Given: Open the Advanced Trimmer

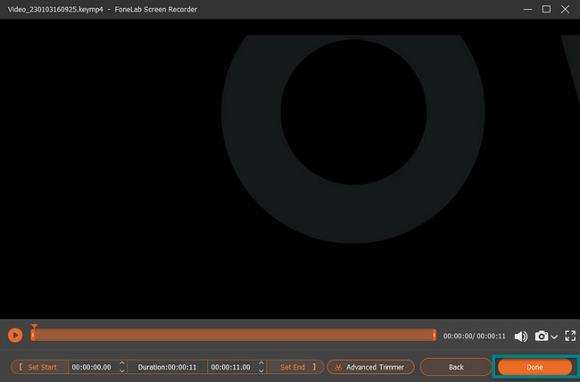Looking at the screenshot, I should [x=370, y=367].
